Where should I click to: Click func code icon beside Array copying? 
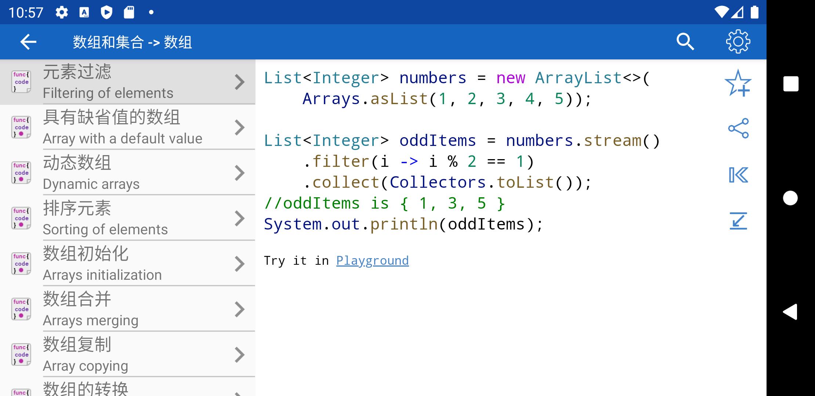click(21, 355)
